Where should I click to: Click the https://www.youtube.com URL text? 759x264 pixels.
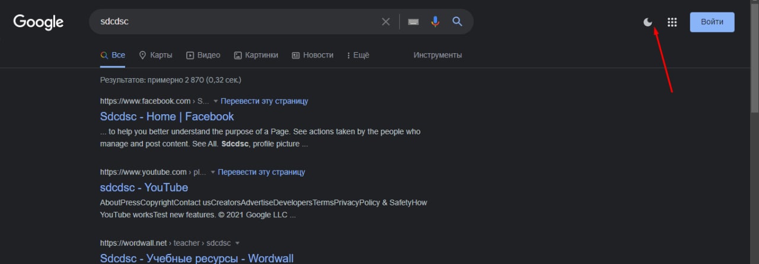pyautogui.click(x=143, y=172)
